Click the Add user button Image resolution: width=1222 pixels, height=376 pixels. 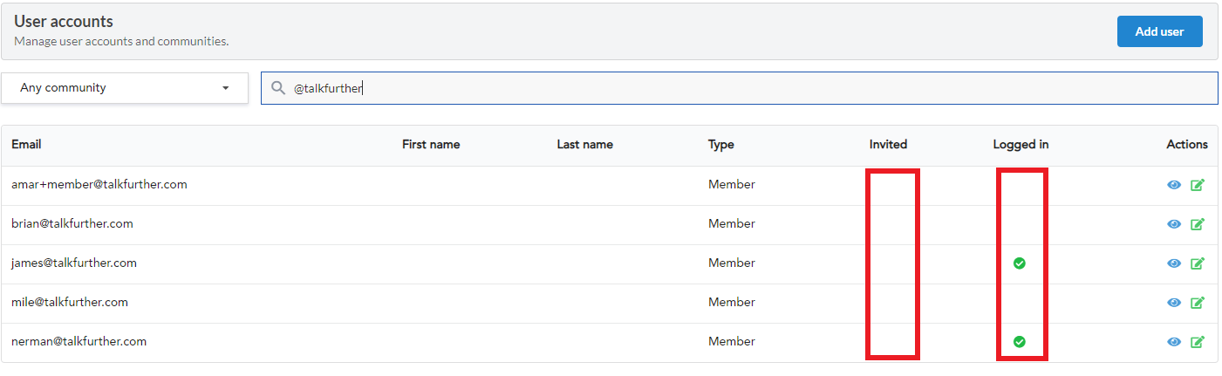click(x=1159, y=31)
